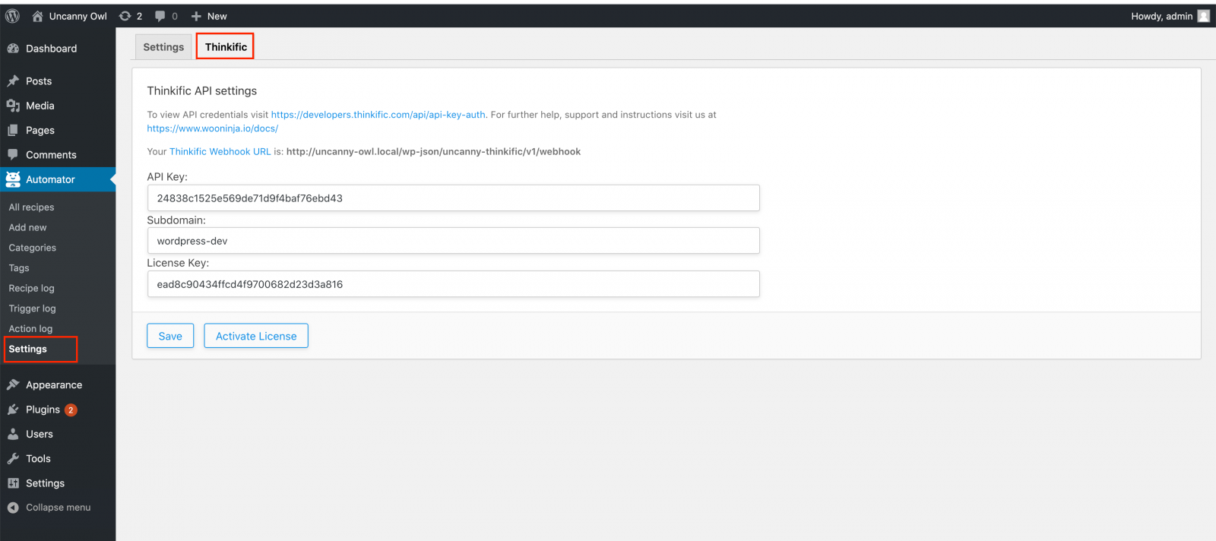1216x541 pixels.
Task: Click the Posts pin icon
Action: coord(13,81)
